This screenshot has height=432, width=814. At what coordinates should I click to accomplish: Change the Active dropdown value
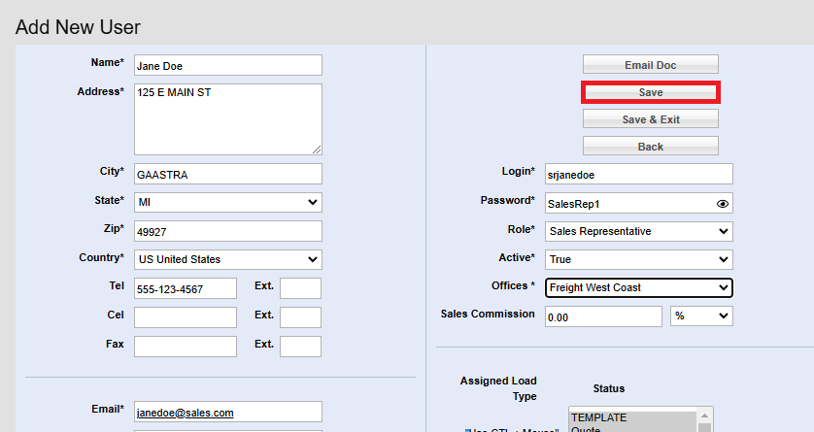coord(638,260)
